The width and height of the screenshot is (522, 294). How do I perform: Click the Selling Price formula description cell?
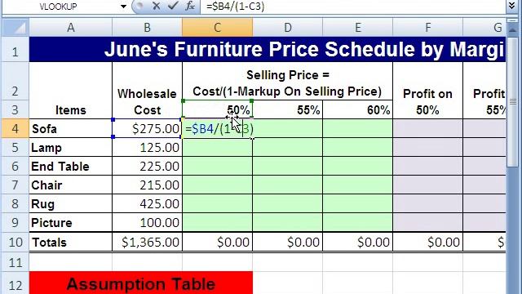[287, 81]
